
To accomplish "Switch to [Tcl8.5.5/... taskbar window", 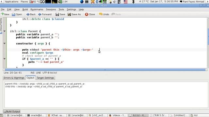I will 158,115.
